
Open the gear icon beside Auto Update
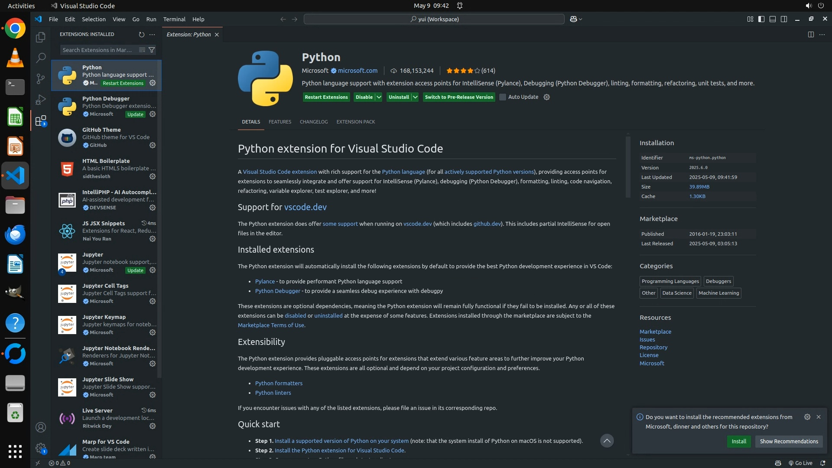[546, 97]
